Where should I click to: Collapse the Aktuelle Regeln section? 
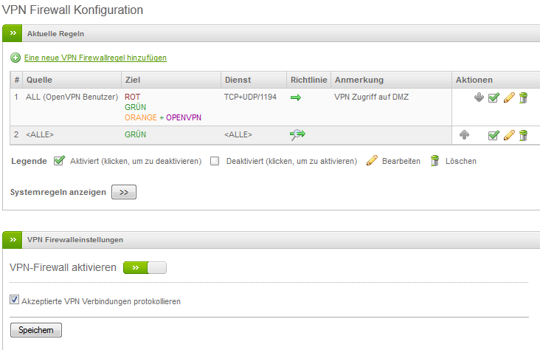click(x=13, y=33)
